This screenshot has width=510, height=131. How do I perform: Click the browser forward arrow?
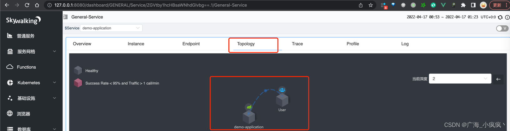point(17,5)
